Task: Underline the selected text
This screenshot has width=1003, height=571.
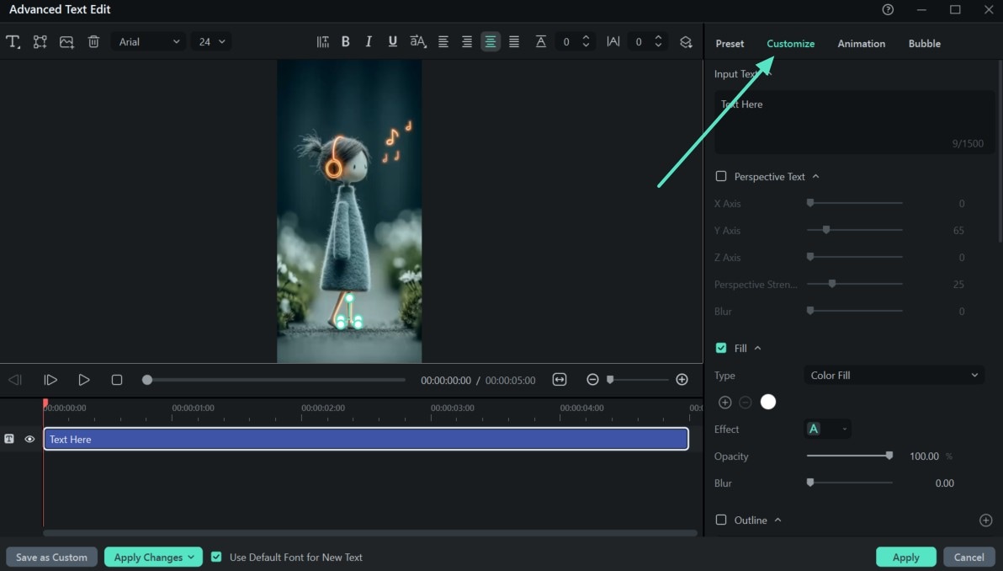Action: [393, 41]
